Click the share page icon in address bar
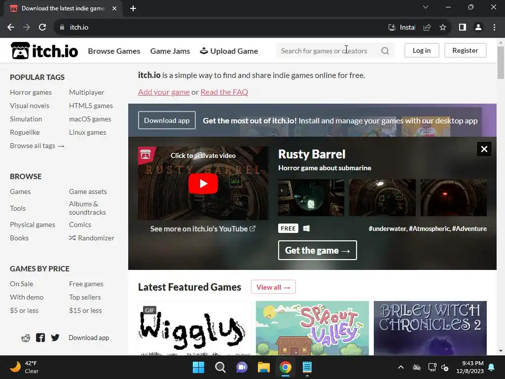This screenshot has width=505, height=379. point(427,28)
